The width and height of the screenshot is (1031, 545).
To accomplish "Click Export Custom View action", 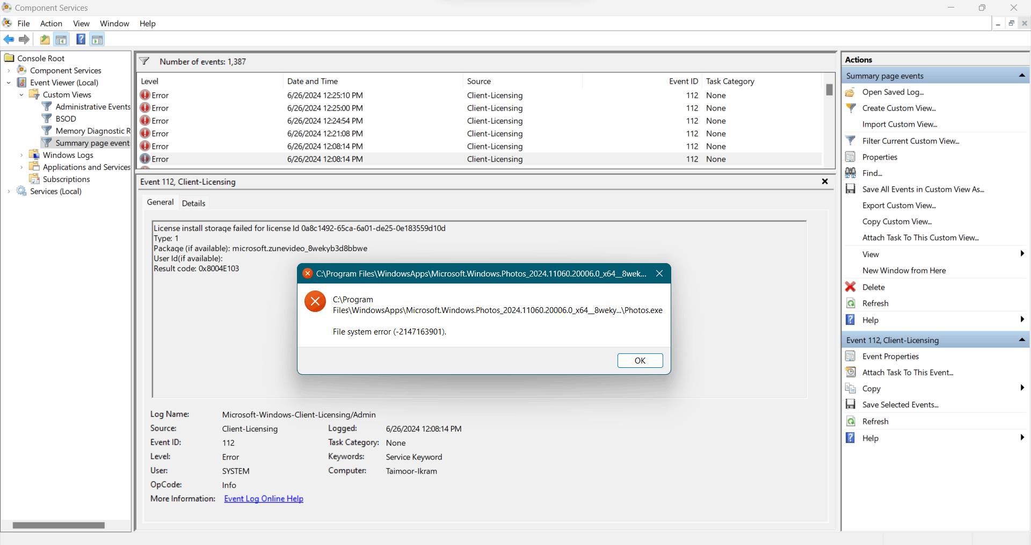I will (x=899, y=205).
